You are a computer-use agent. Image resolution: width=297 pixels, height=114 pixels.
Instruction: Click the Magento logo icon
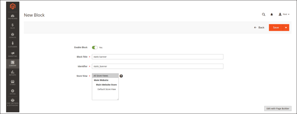[12, 6]
